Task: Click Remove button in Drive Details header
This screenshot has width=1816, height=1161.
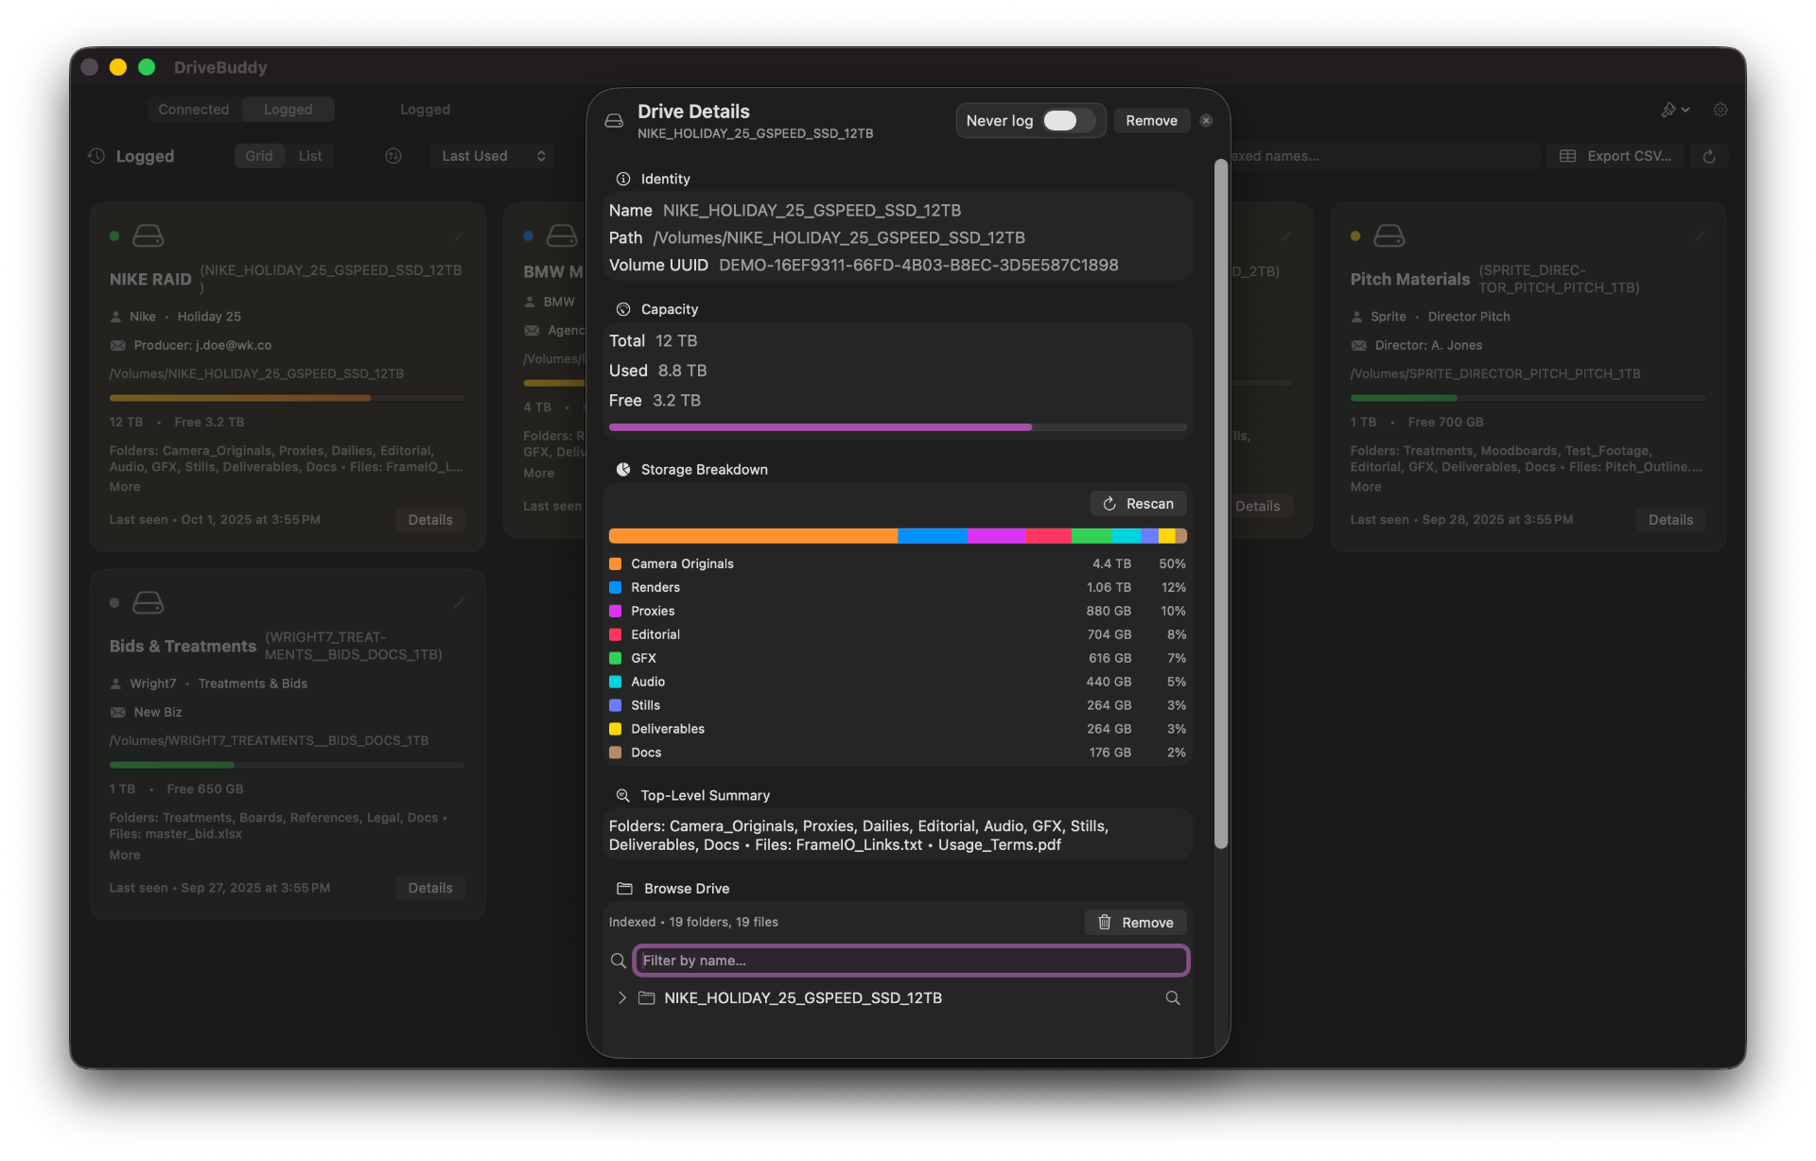Action: 1150,121
